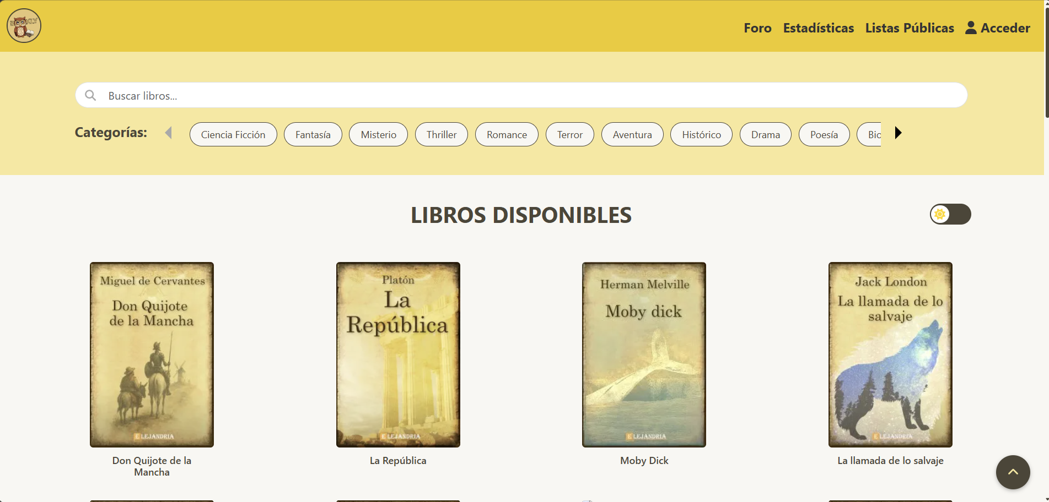This screenshot has width=1049, height=502.
Task: Filter by Romance category
Action: (x=507, y=134)
